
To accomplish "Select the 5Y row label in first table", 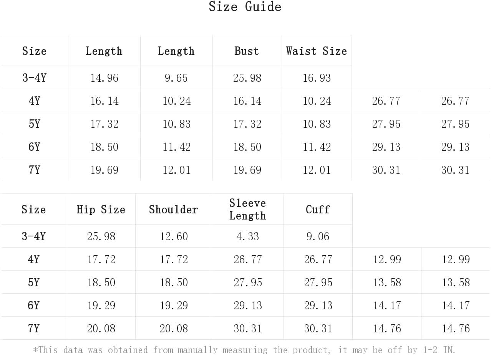I will tap(35, 124).
